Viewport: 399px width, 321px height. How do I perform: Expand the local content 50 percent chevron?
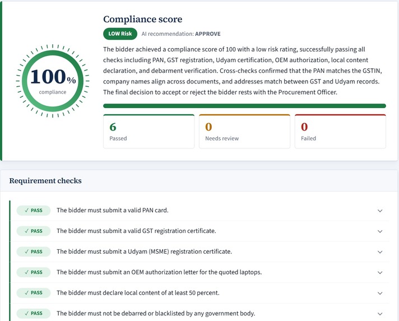[x=380, y=293]
